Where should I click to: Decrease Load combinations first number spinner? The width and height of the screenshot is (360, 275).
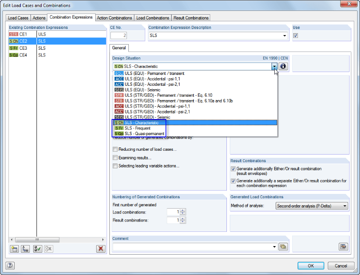pyautogui.click(x=183, y=214)
